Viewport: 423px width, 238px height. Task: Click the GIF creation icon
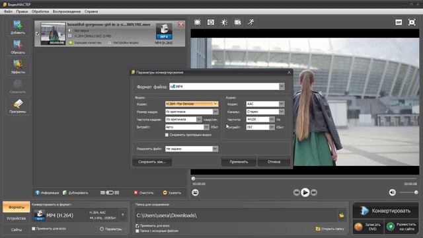(x=399, y=22)
